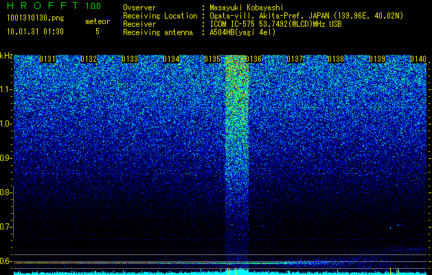Image resolution: width=432 pixels, height=275 pixels.
Task: Click the meteor label
Action: pos(98,21)
